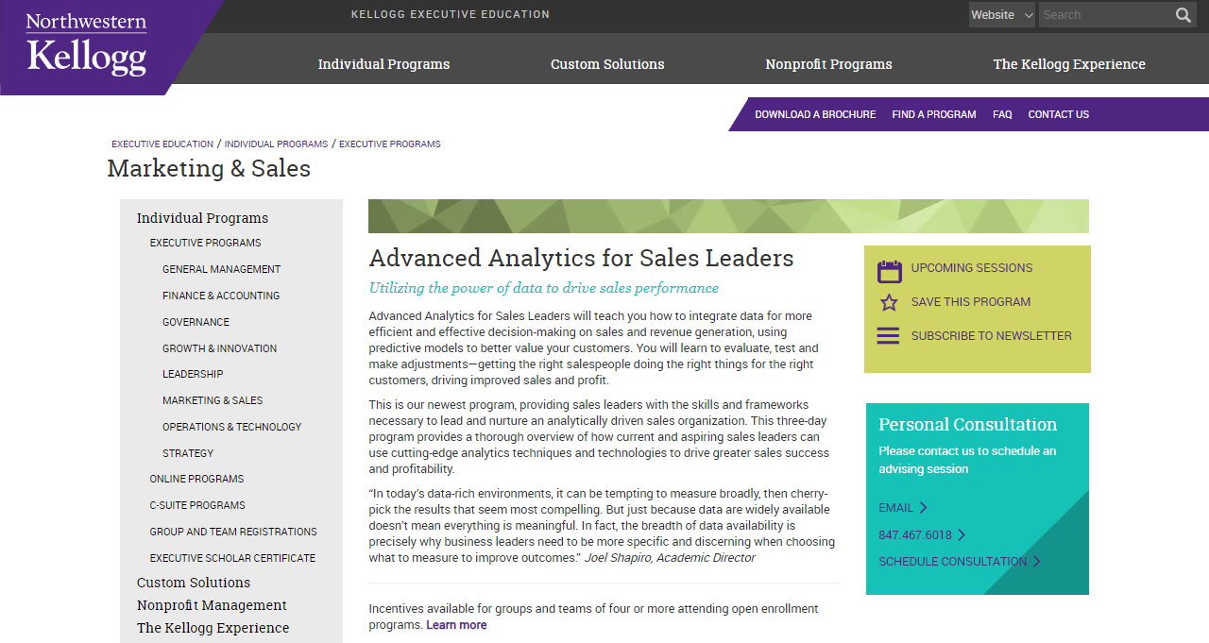The image size is (1209, 643).
Task: Go to Executive Programs breadcrumb
Action: [x=390, y=144]
